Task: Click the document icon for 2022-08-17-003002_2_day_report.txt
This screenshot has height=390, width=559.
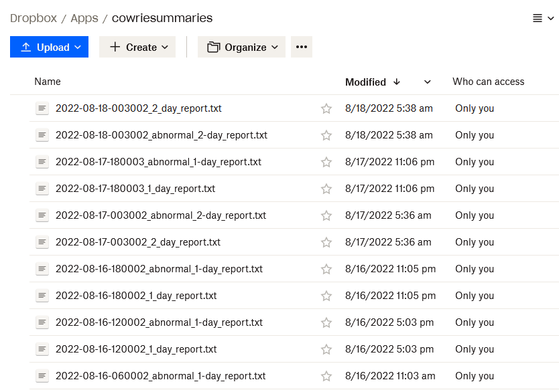Action: [x=42, y=242]
